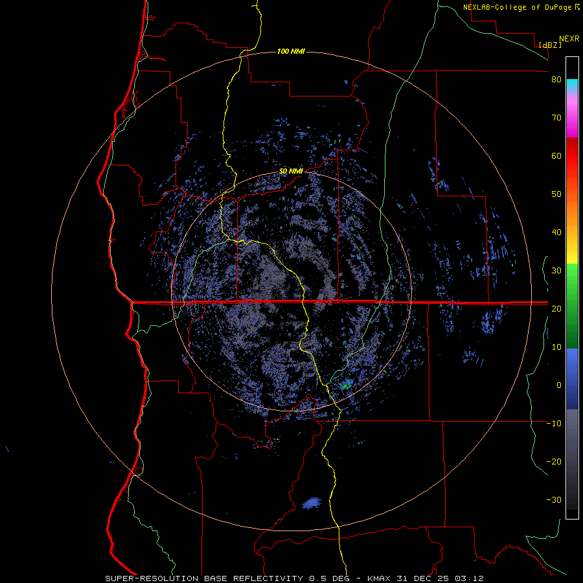
Task: Click the 100 NMI range ring label
Action: tap(291, 51)
